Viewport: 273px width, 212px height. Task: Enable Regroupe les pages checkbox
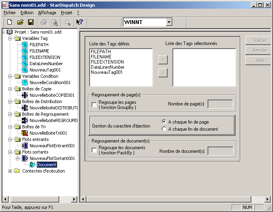click(94, 105)
